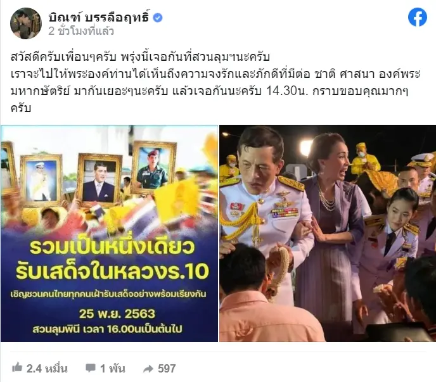Click the Facebook logo icon
This screenshot has height=382, width=436.
pyautogui.click(x=418, y=17)
